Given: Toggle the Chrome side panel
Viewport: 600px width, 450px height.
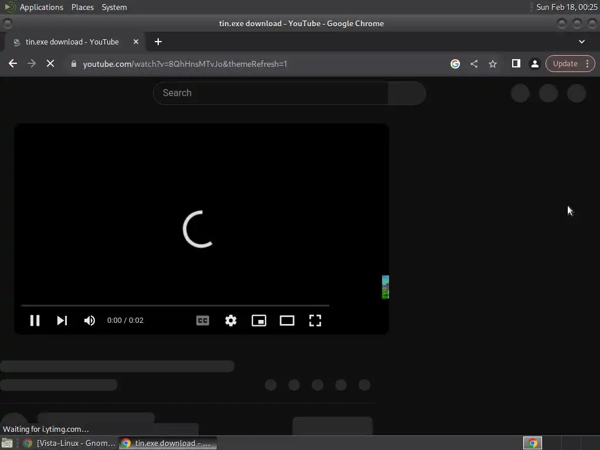Looking at the screenshot, I should click(516, 63).
